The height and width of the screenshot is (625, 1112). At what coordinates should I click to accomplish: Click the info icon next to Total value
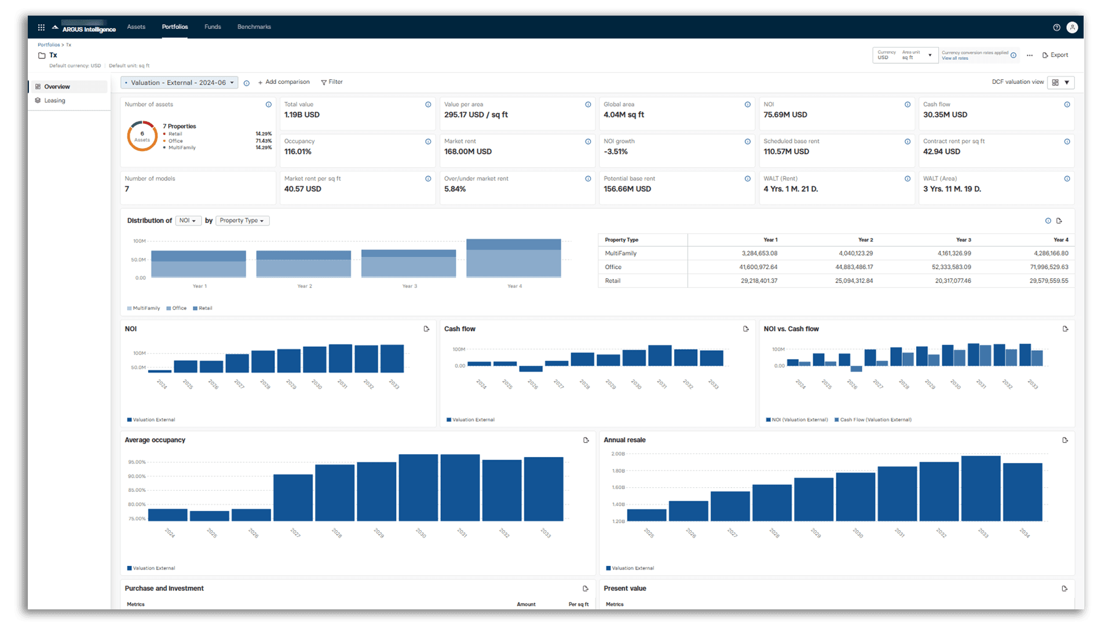428,105
